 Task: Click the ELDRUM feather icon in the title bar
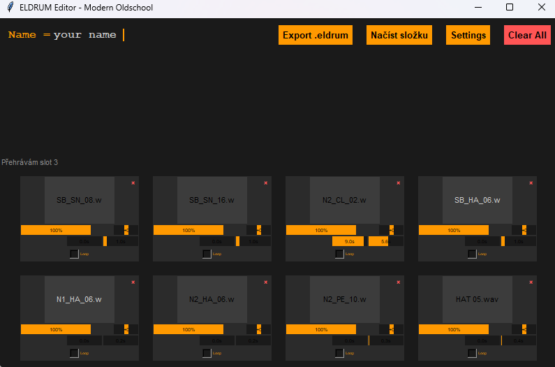[10, 7]
